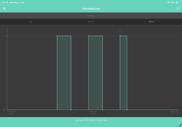Tap the Wi-Fi status icon
The height and width of the screenshot is (127, 182).
(x=168, y=2)
